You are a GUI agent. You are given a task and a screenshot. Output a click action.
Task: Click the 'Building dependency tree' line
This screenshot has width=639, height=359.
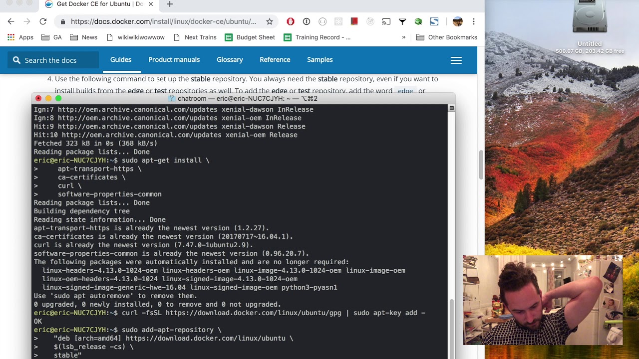82,211
